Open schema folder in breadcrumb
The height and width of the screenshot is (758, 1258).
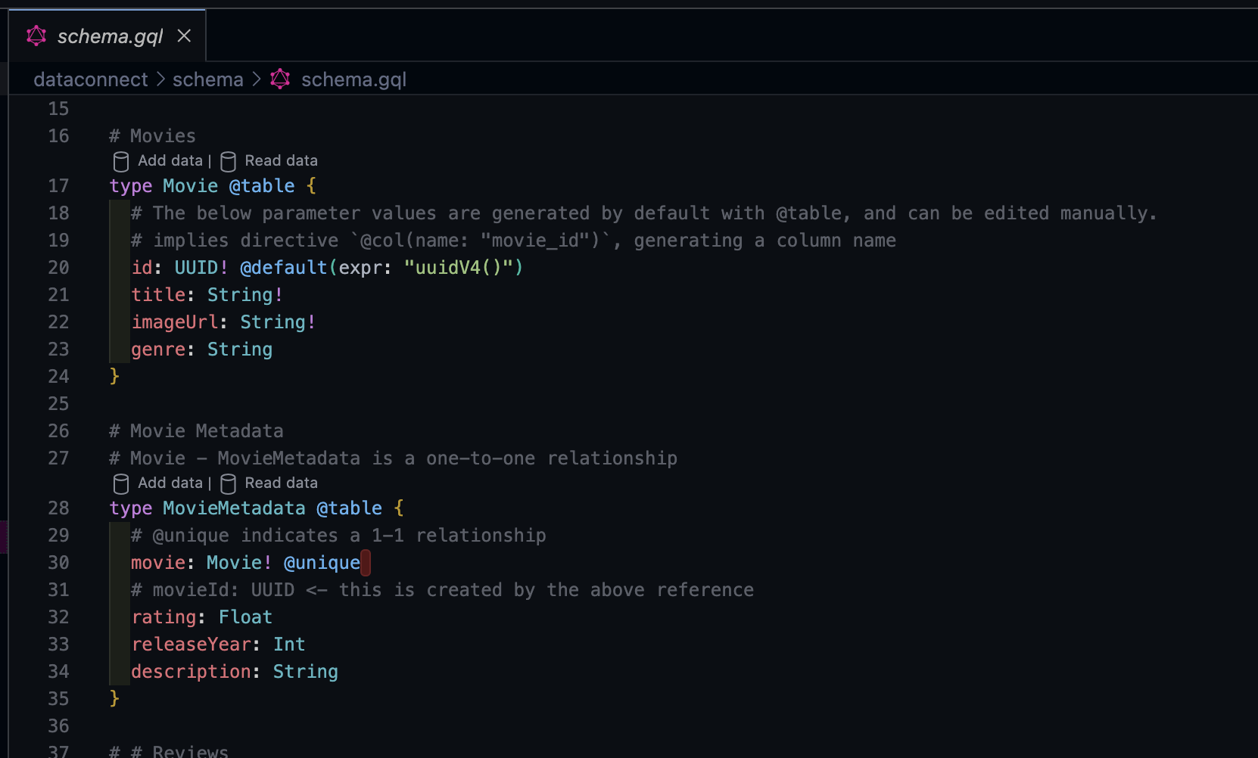208,79
